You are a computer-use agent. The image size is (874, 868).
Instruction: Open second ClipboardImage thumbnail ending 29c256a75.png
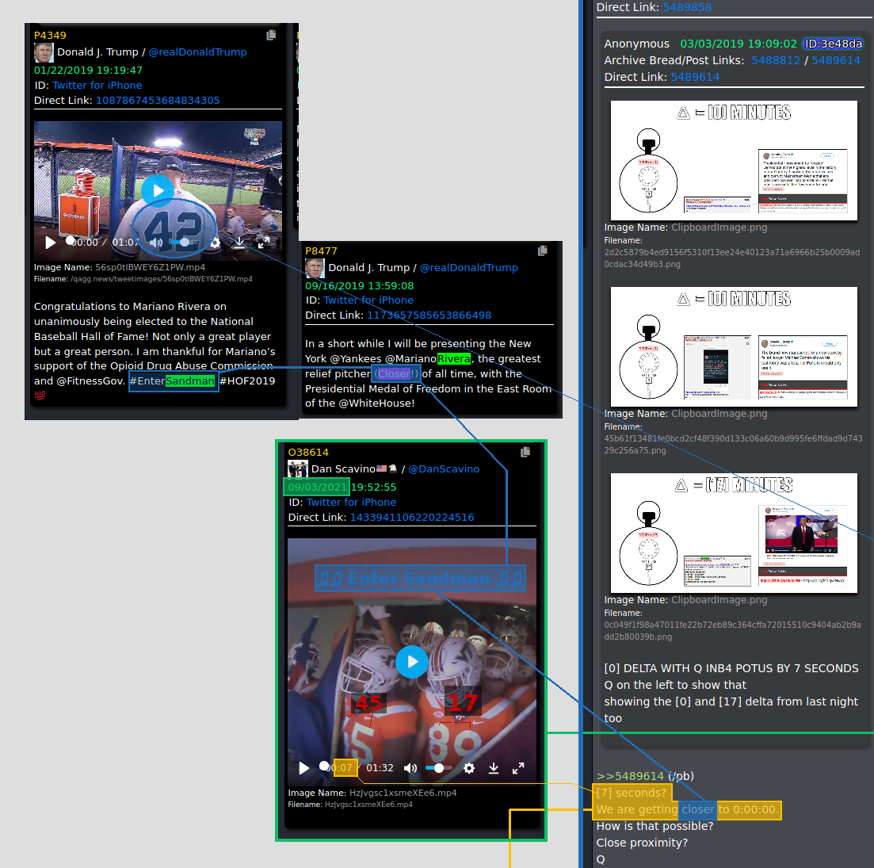click(734, 346)
